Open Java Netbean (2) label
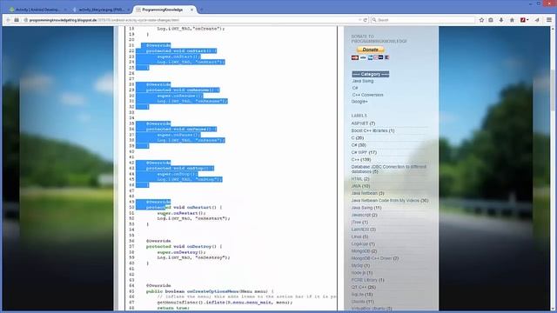Image resolution: width=557 pixels, height=313 pixels. point(367,193)
